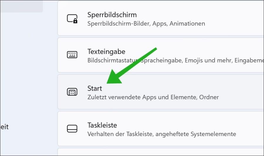Select the highlighted sidebar item at top left

21,6
